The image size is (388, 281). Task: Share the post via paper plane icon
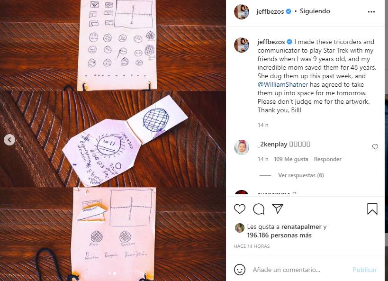pyautogui.click(x=278, y=208)
